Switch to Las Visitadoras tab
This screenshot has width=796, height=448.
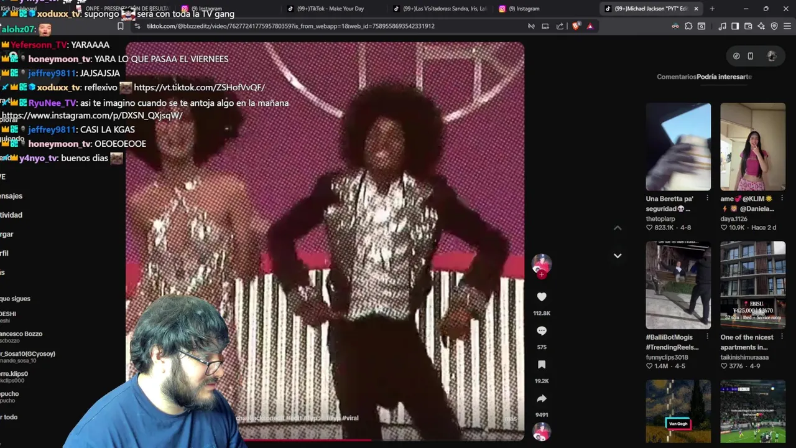[x=439, y=9]
